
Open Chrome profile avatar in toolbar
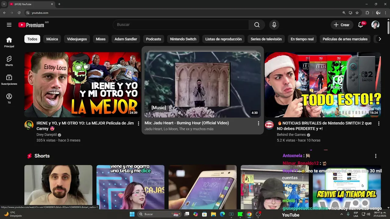[x=378, y=13]
